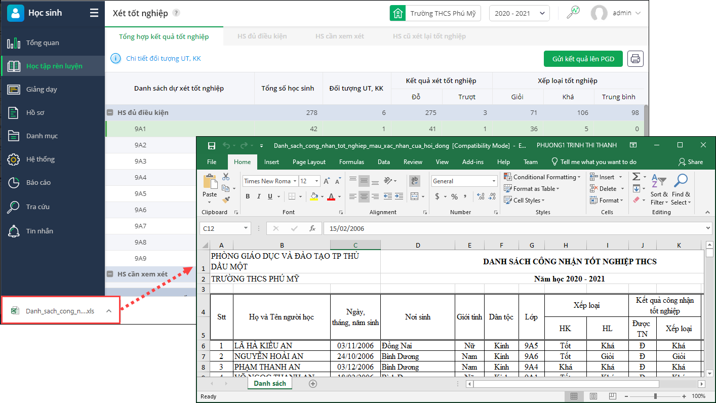Click the Format Painter brush icon
The image size is (716, 403).
226,200
